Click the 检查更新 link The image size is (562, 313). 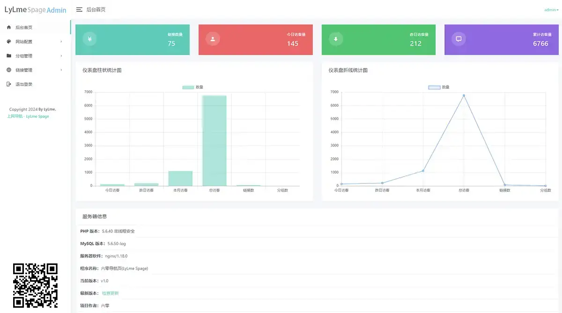tap(111, 293)
